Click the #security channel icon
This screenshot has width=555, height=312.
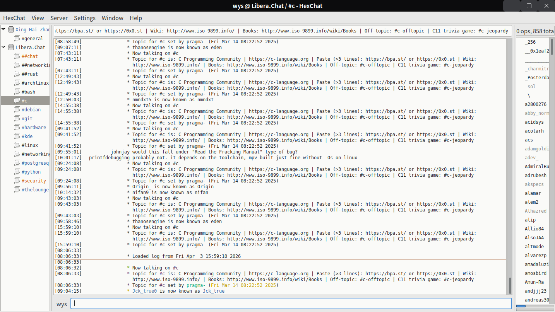[17, 181]
